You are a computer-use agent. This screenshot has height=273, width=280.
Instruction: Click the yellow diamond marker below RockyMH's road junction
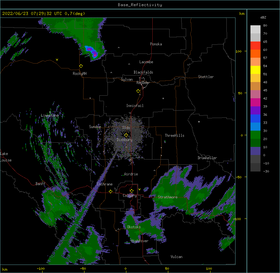click(x=81, y=66)
